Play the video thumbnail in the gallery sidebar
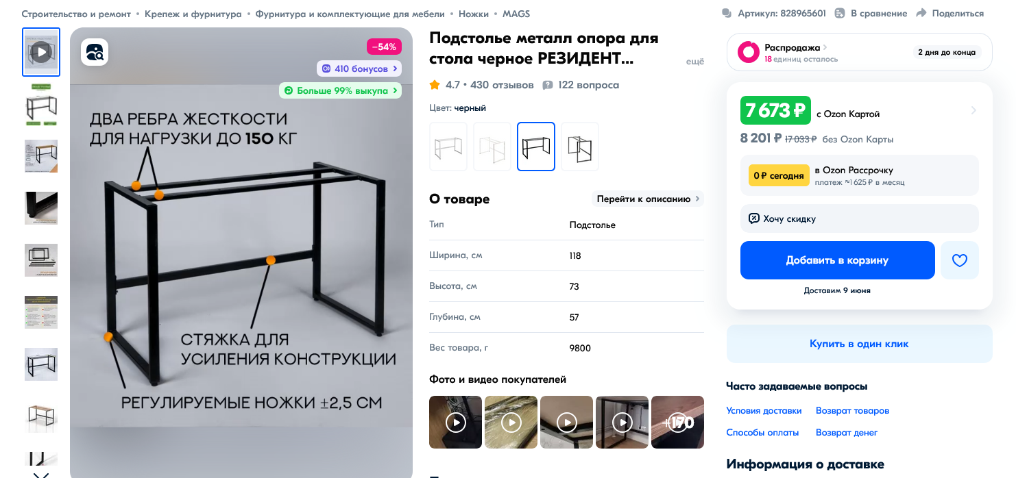 [41, 52]
